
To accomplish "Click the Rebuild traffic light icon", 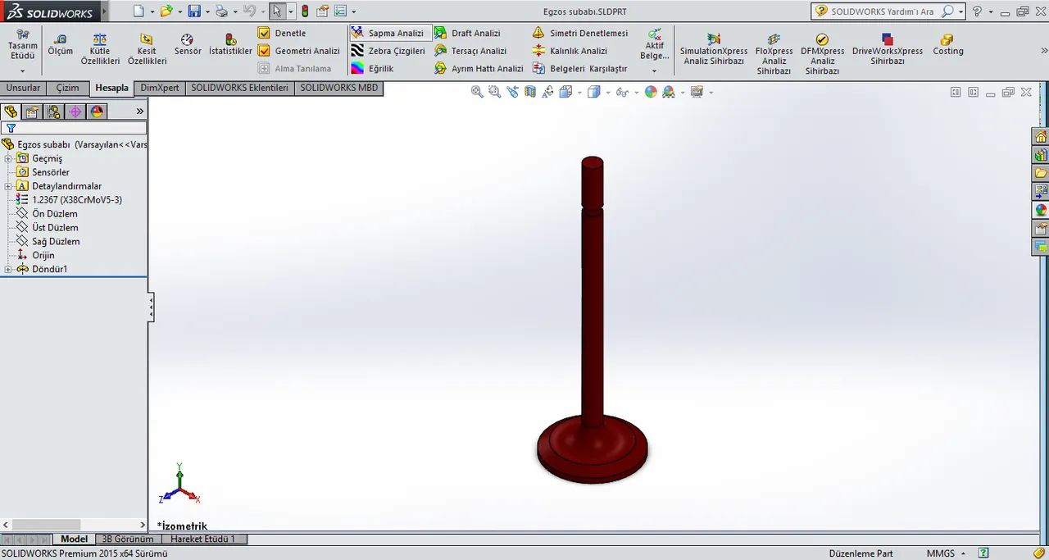I will click(305, 11).
